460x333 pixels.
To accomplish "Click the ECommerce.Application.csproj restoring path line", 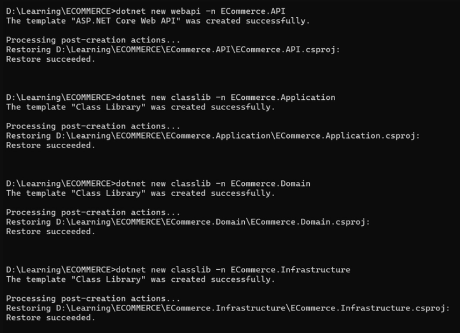I will (x=213, y=136).
